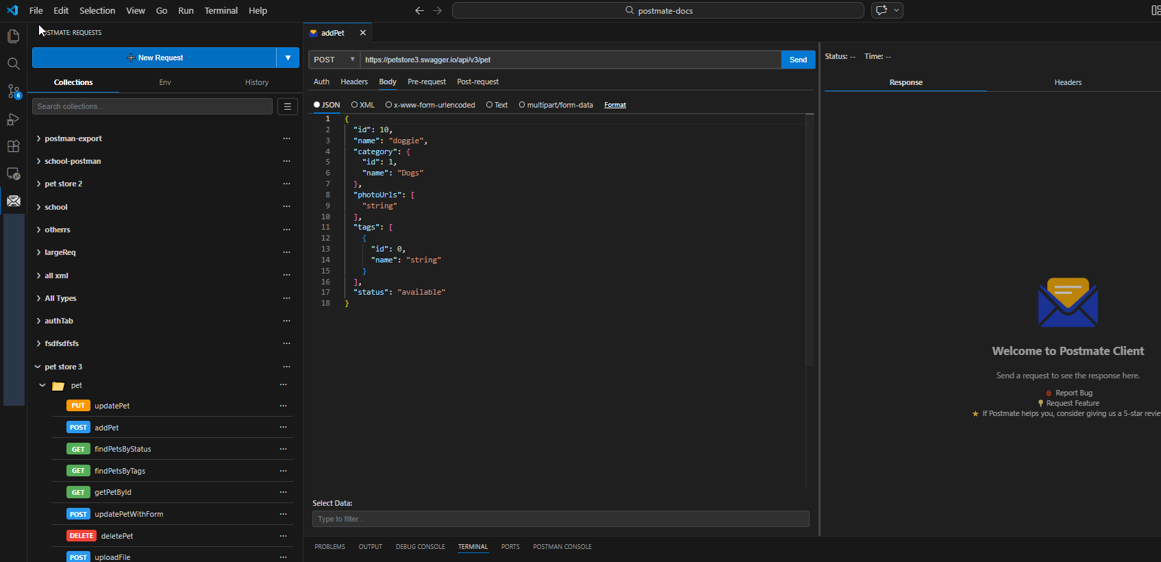Open the Remote Explorer icon
Screen dimensions: 1161x562
pos(13,173)
